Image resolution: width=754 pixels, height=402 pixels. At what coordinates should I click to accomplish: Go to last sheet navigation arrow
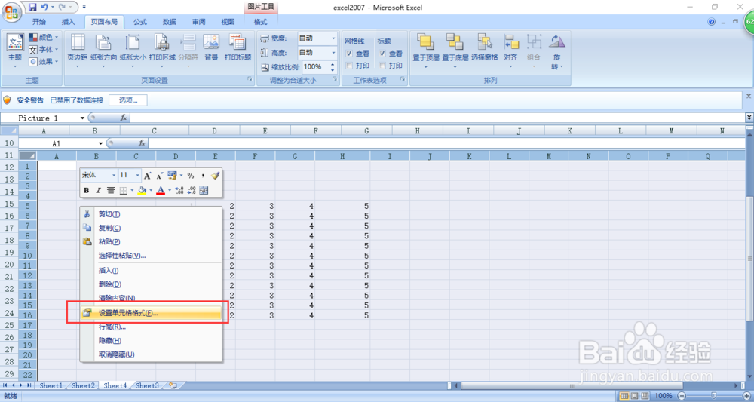29,385
